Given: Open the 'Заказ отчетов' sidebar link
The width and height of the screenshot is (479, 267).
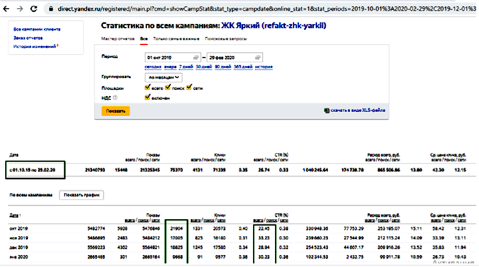Looking at the screenshot, I should [x=28, y=38].
